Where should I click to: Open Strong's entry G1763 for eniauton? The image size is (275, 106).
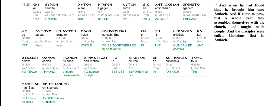click(x=60, y=38)
